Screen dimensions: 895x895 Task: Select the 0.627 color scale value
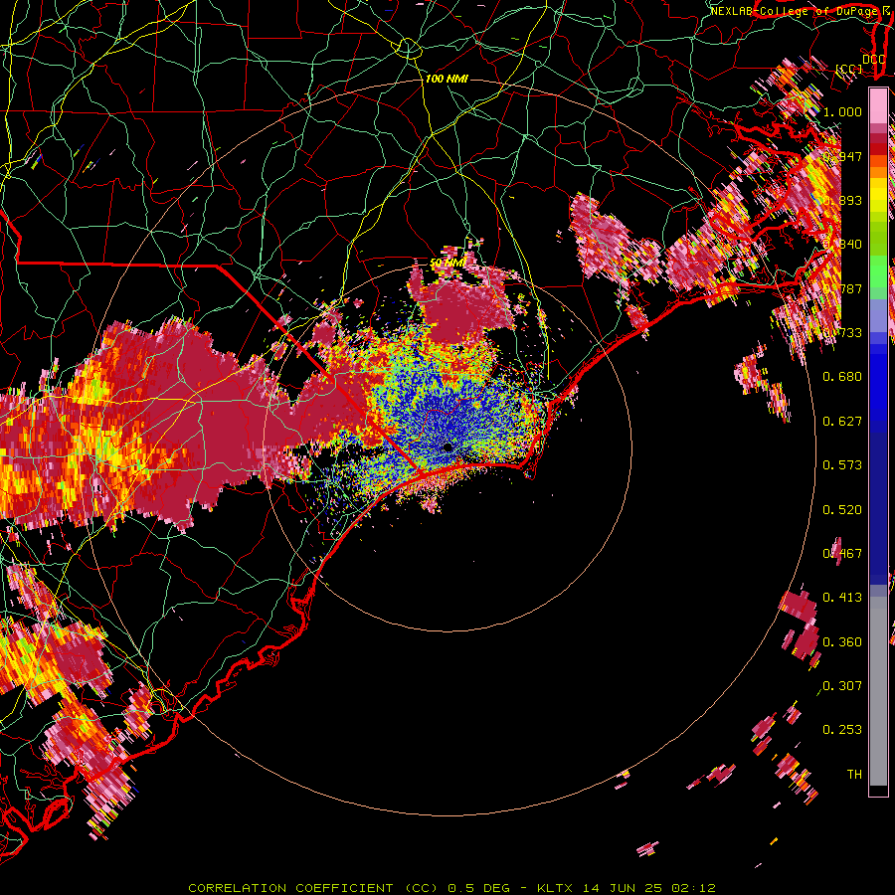coord(842,422)
